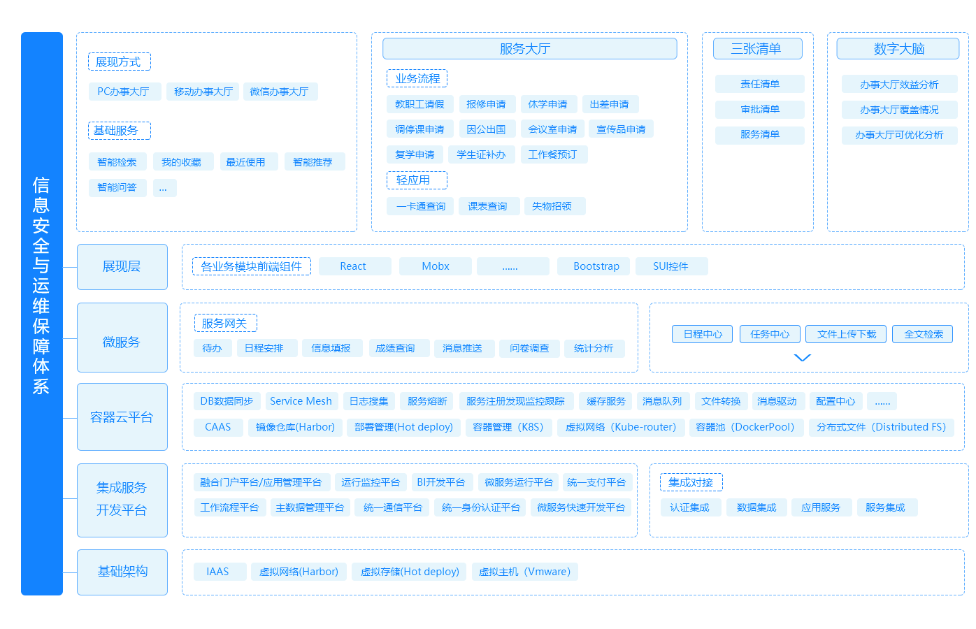The height and width of the screenshot is (629, 976).
Task: Open the 统一支付平台 item
Action: (596, 482)
